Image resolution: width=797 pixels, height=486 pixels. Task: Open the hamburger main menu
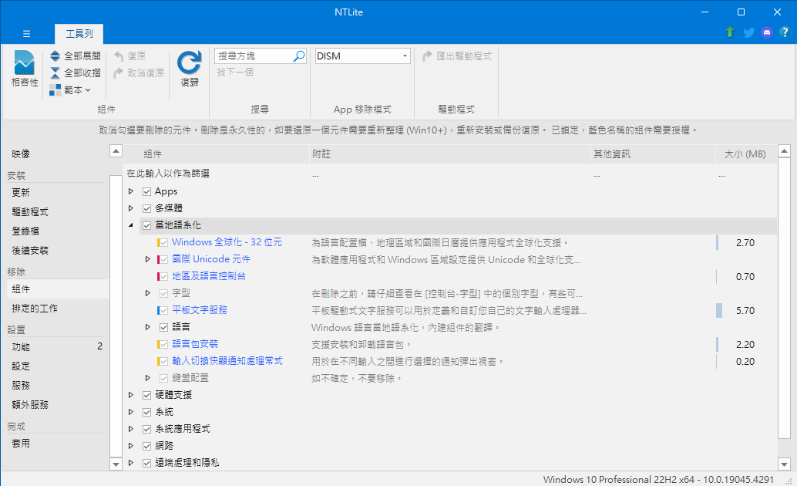[x=26, y=34]
